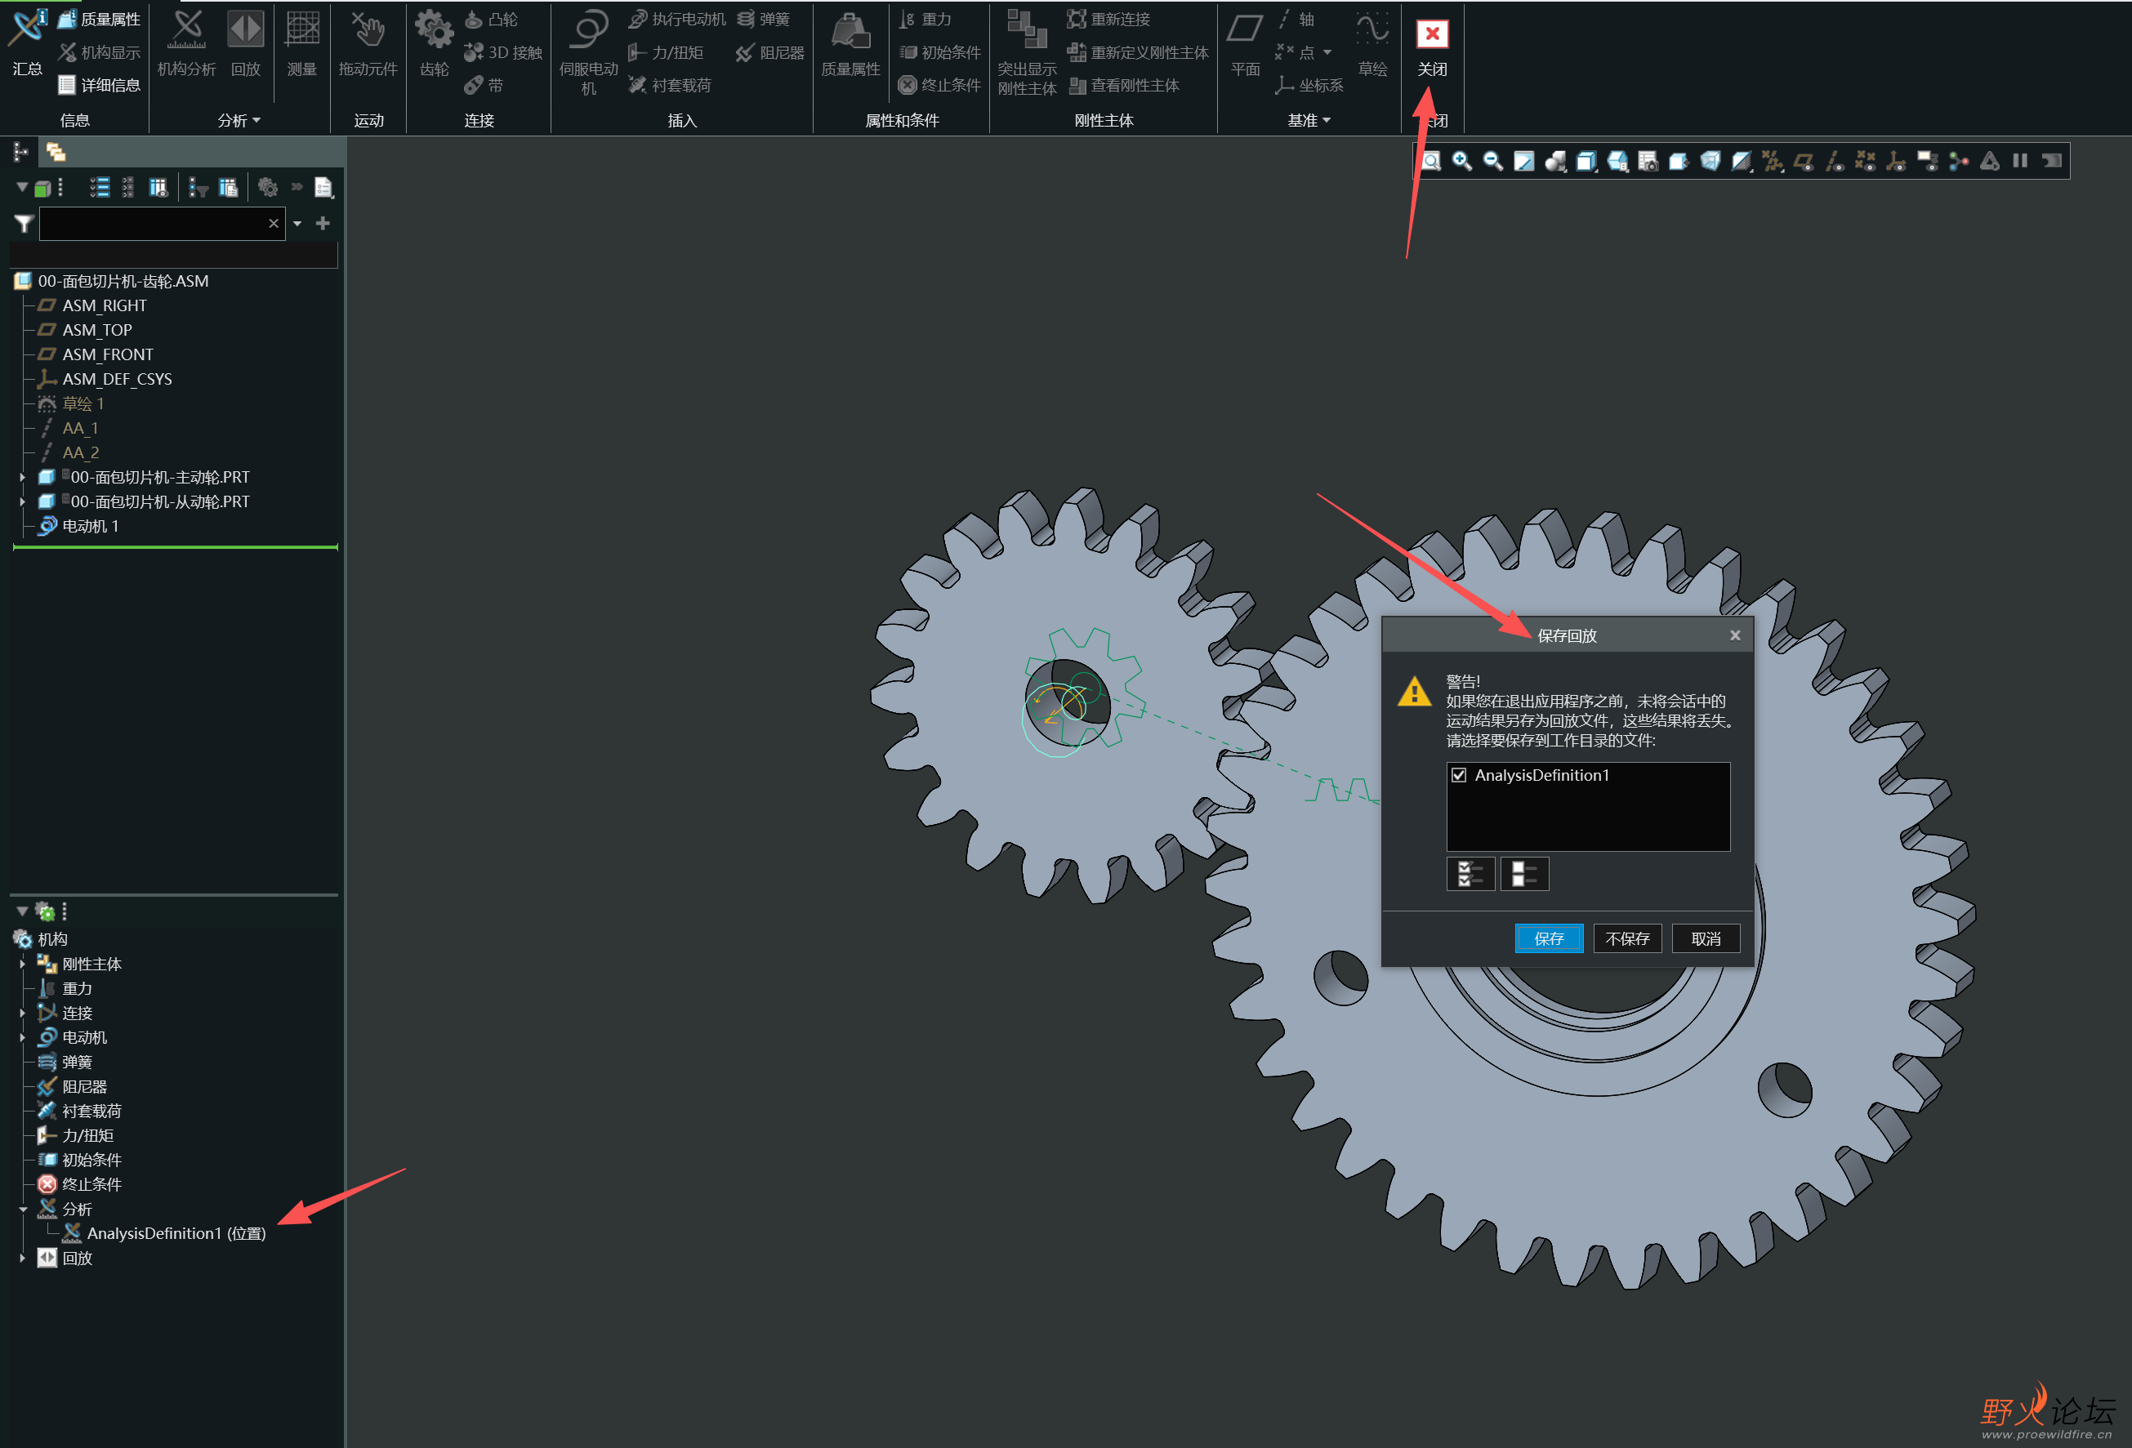Select AnalysisDefinition1 (位置) in mechanism tree
This screenshot has width=2132, height=1448.
tap(176, 1233)
